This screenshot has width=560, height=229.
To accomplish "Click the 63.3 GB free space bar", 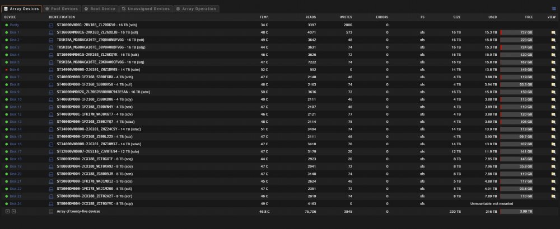I will (x=516, y=85).
